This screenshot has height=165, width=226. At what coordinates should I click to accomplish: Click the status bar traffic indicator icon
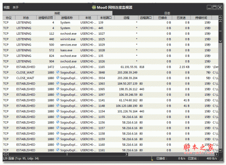(152, 159)
